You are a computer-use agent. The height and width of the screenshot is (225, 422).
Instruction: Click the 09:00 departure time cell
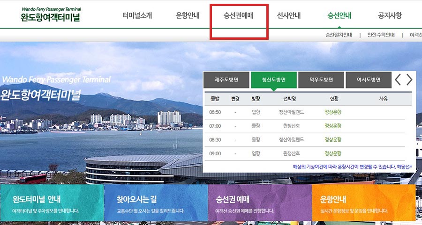pyautogui.click(x=215, y=153)
